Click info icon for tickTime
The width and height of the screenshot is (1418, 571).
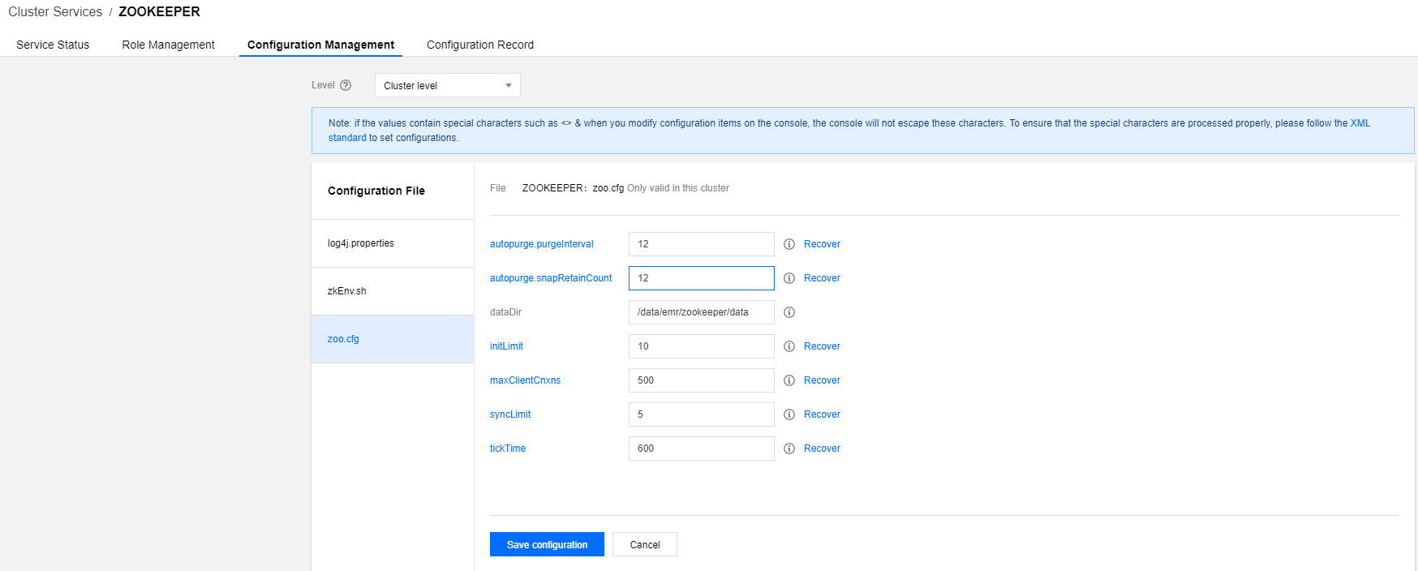(x=789, y=449)
